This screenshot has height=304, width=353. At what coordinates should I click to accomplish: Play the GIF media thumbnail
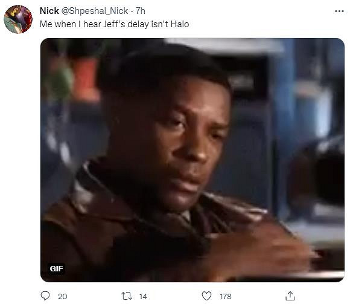192,160
